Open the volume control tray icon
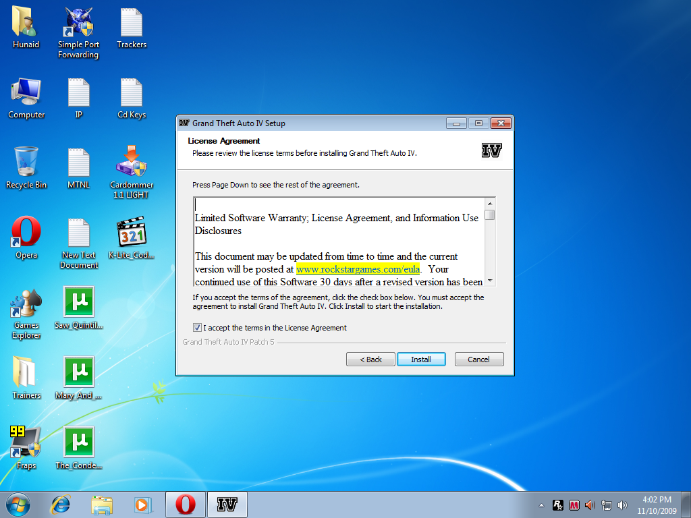The width and height of the screenshot is (691, 518). pyautogui.click(x=622, y=505)
